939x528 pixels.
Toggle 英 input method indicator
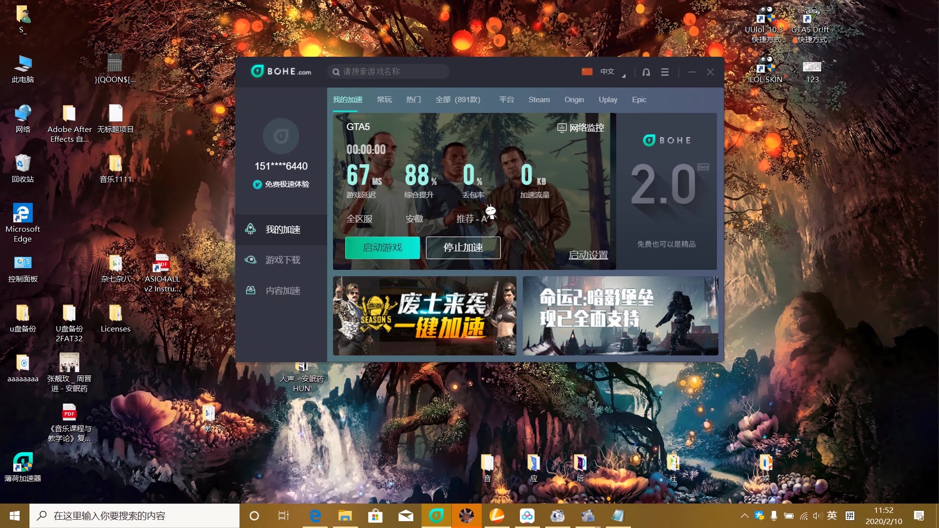pos(832,515)
